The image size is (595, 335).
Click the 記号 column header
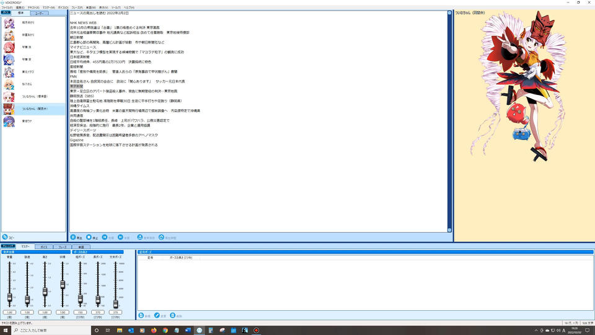click(151, 257)
